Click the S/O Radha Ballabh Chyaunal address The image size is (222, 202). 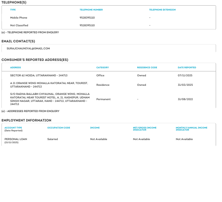(x=50, y=99)
